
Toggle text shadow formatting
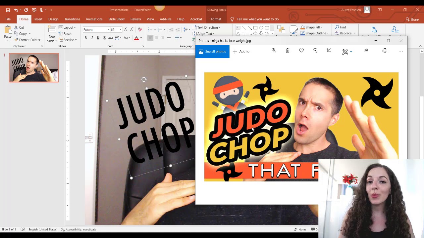coord(104,38)
